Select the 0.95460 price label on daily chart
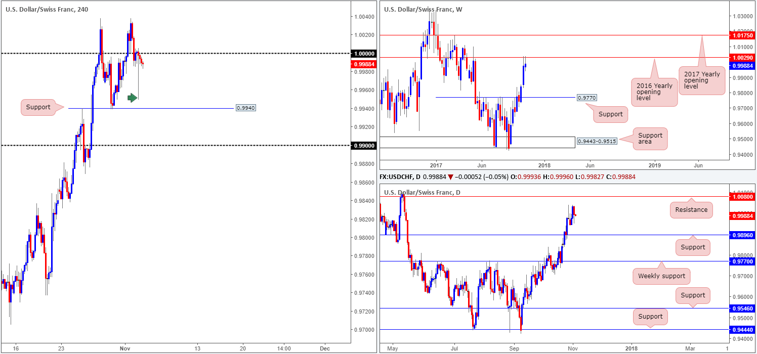The height and width of the screenshot is (354, 757). tap(742, 308)
